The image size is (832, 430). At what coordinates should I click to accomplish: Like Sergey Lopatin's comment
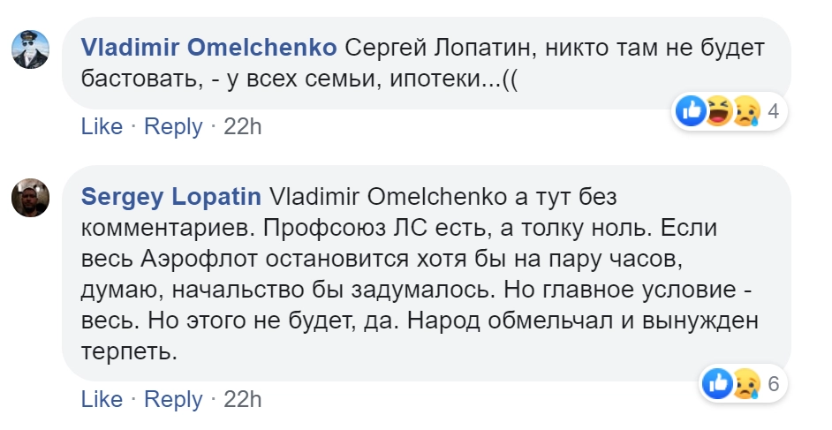(102, 399)
